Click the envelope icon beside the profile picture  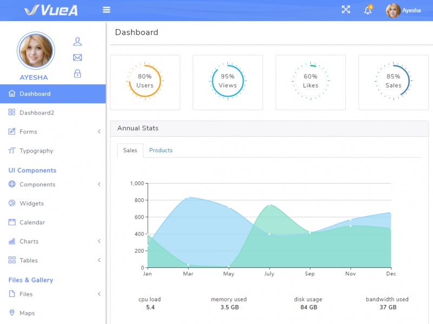coord(77,57)
